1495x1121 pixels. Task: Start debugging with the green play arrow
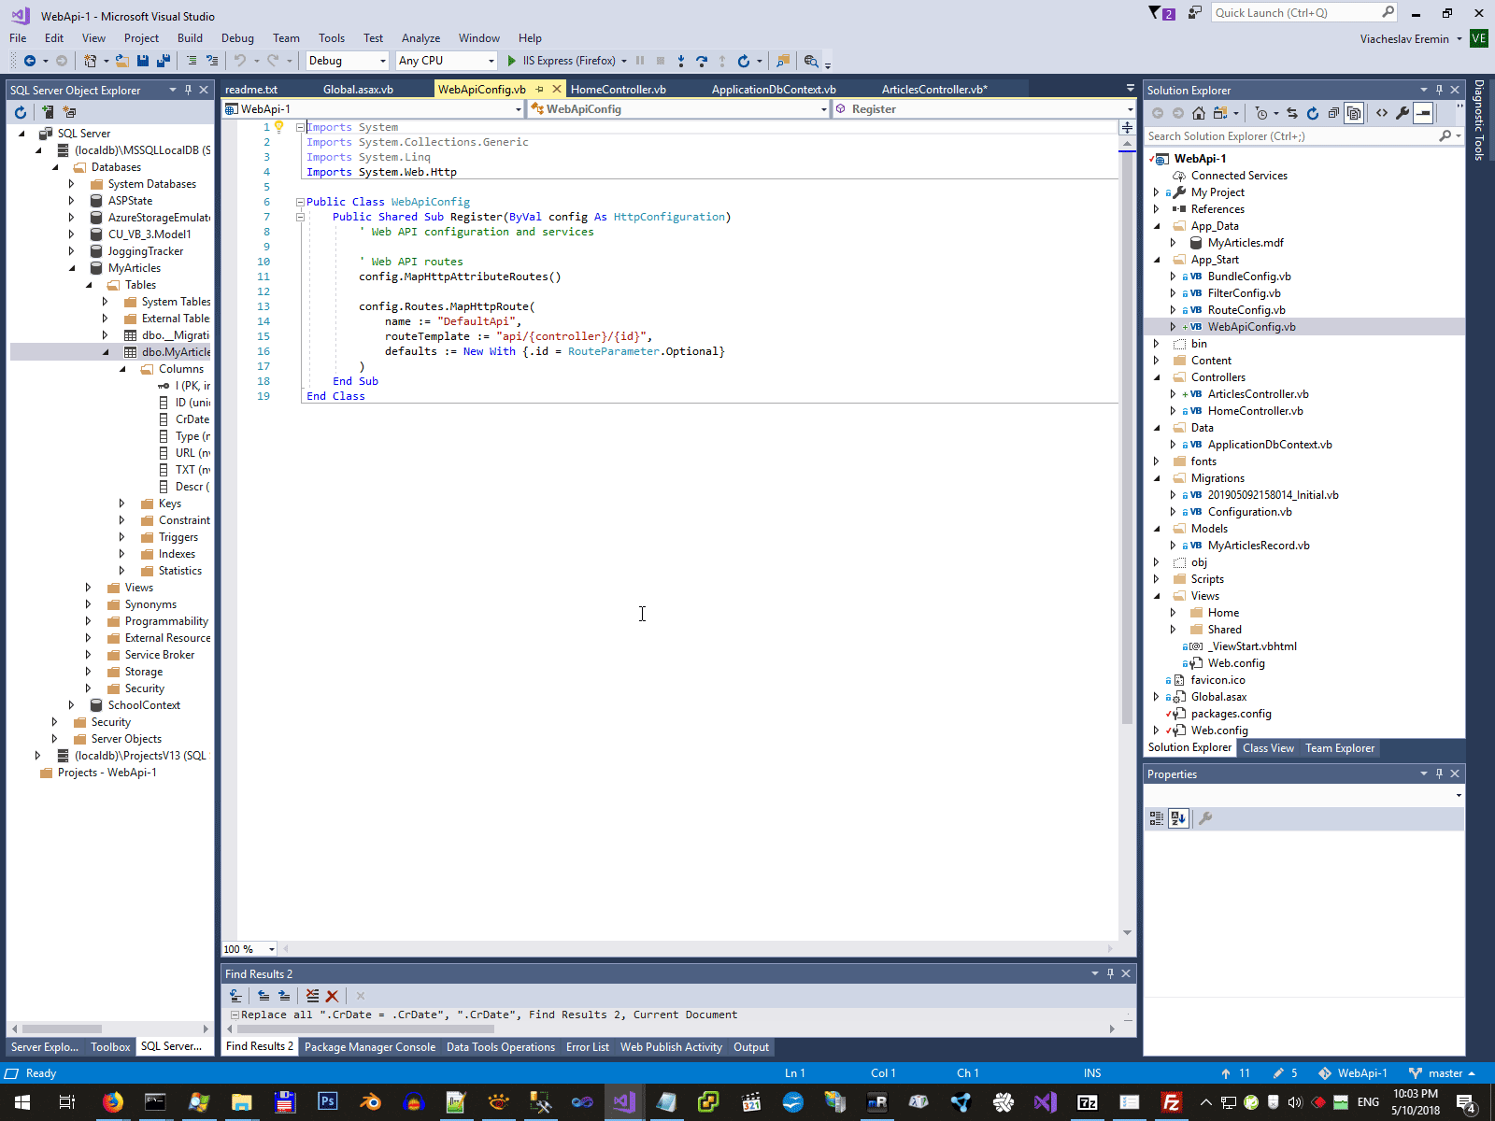[x=511, y=61]
